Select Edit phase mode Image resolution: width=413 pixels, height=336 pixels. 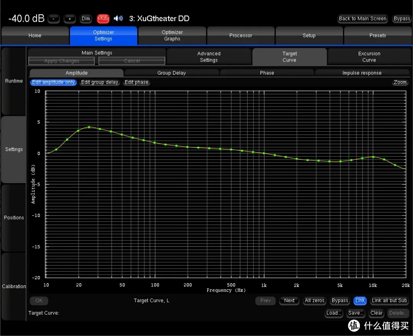point(137,82)
